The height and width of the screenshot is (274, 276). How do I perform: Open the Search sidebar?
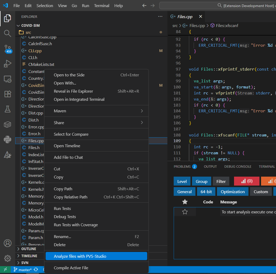click(x=7, y=33)
